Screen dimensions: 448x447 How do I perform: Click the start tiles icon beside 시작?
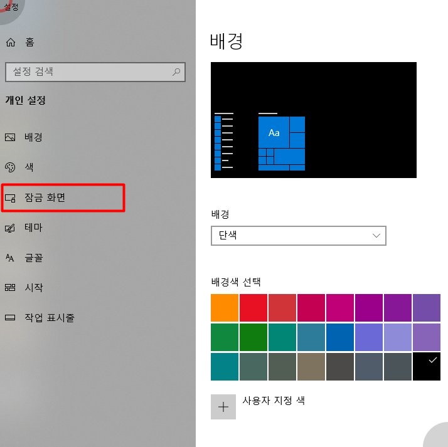[x=10, y=287]
